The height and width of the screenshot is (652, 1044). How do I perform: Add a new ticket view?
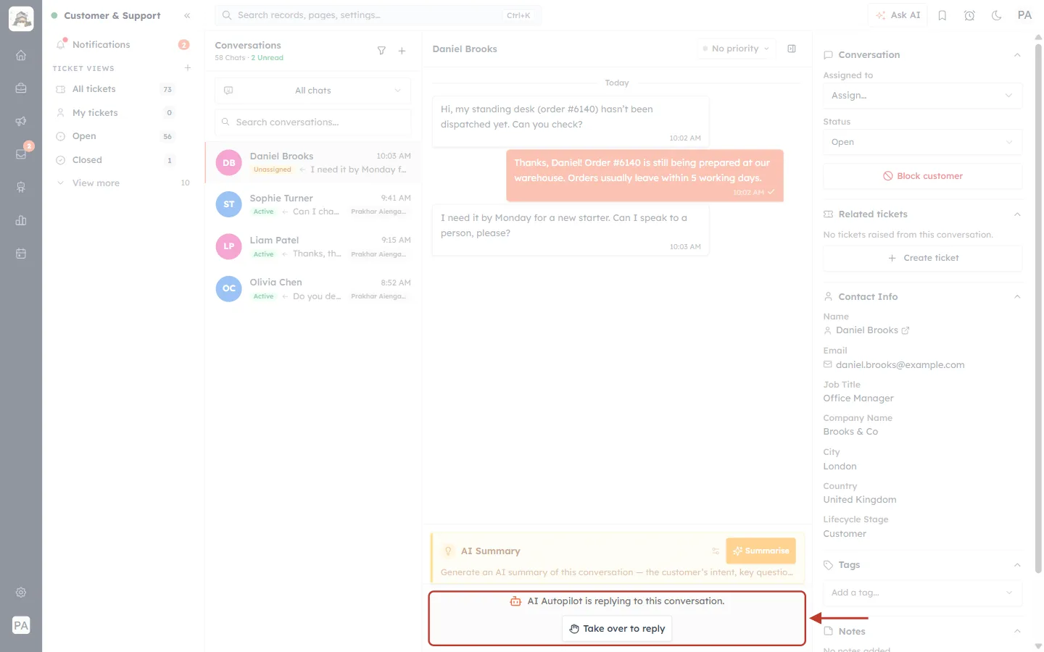click(x=188, y=68)
